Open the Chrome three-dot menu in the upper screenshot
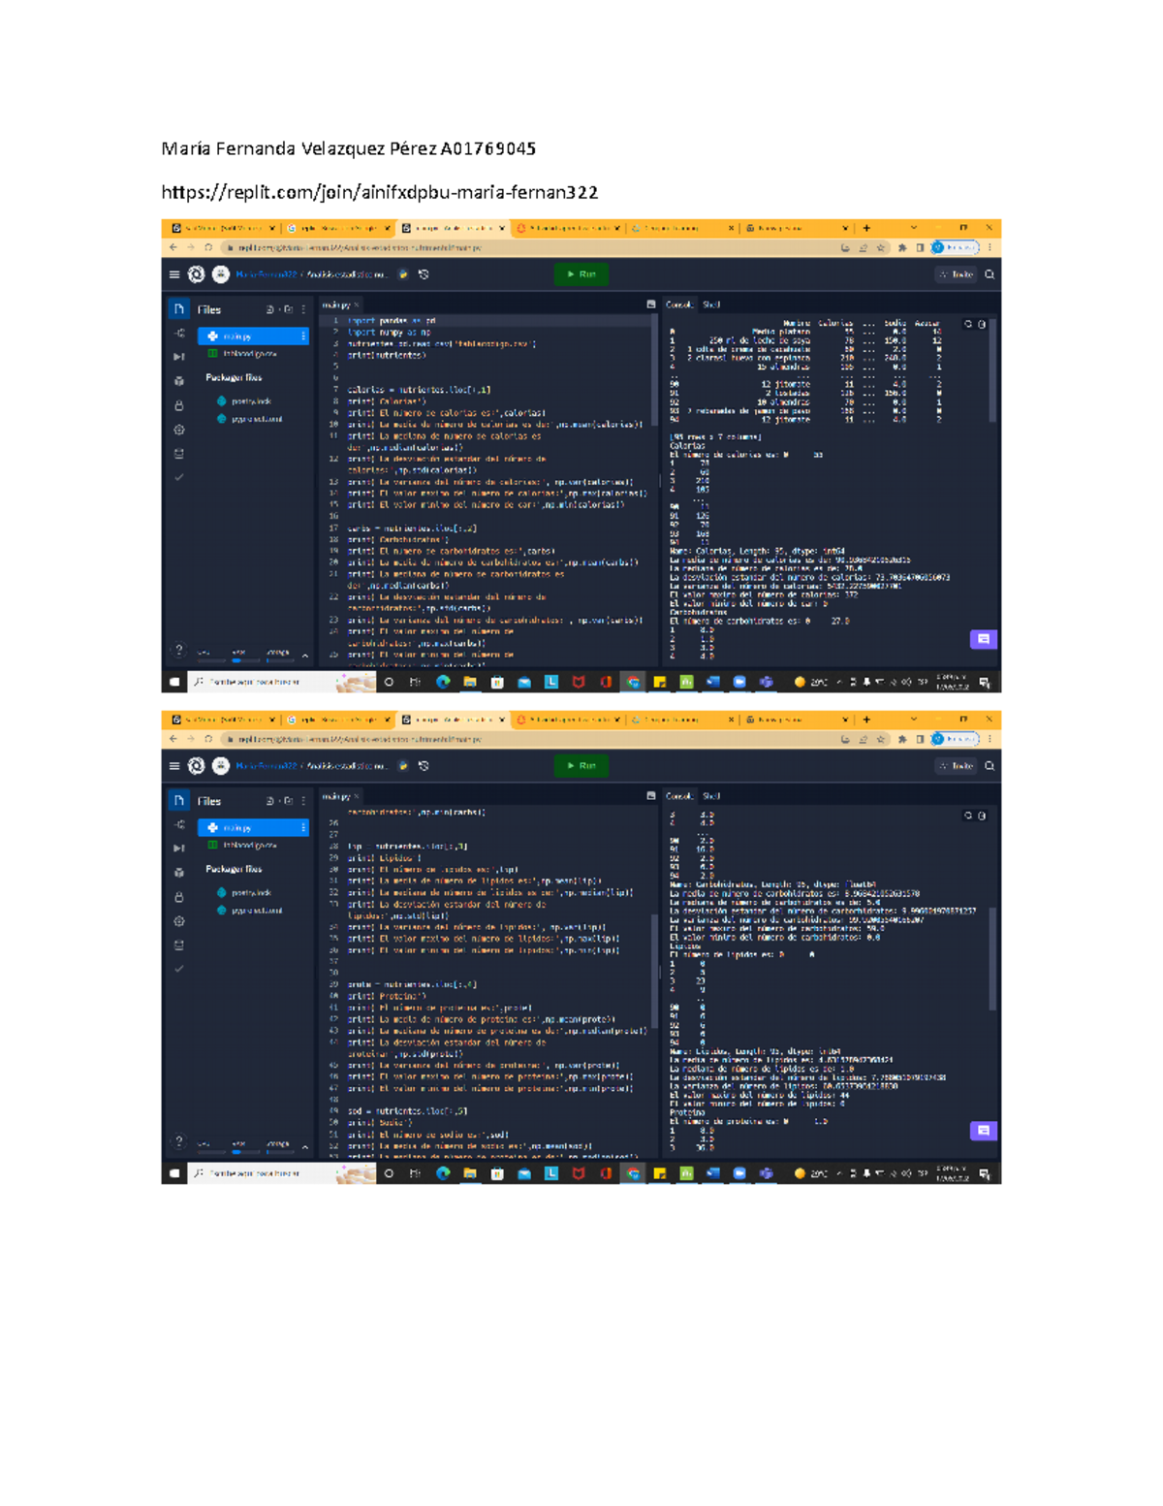Screen dimensions: 1163x1506 click(x=990, y=247)
